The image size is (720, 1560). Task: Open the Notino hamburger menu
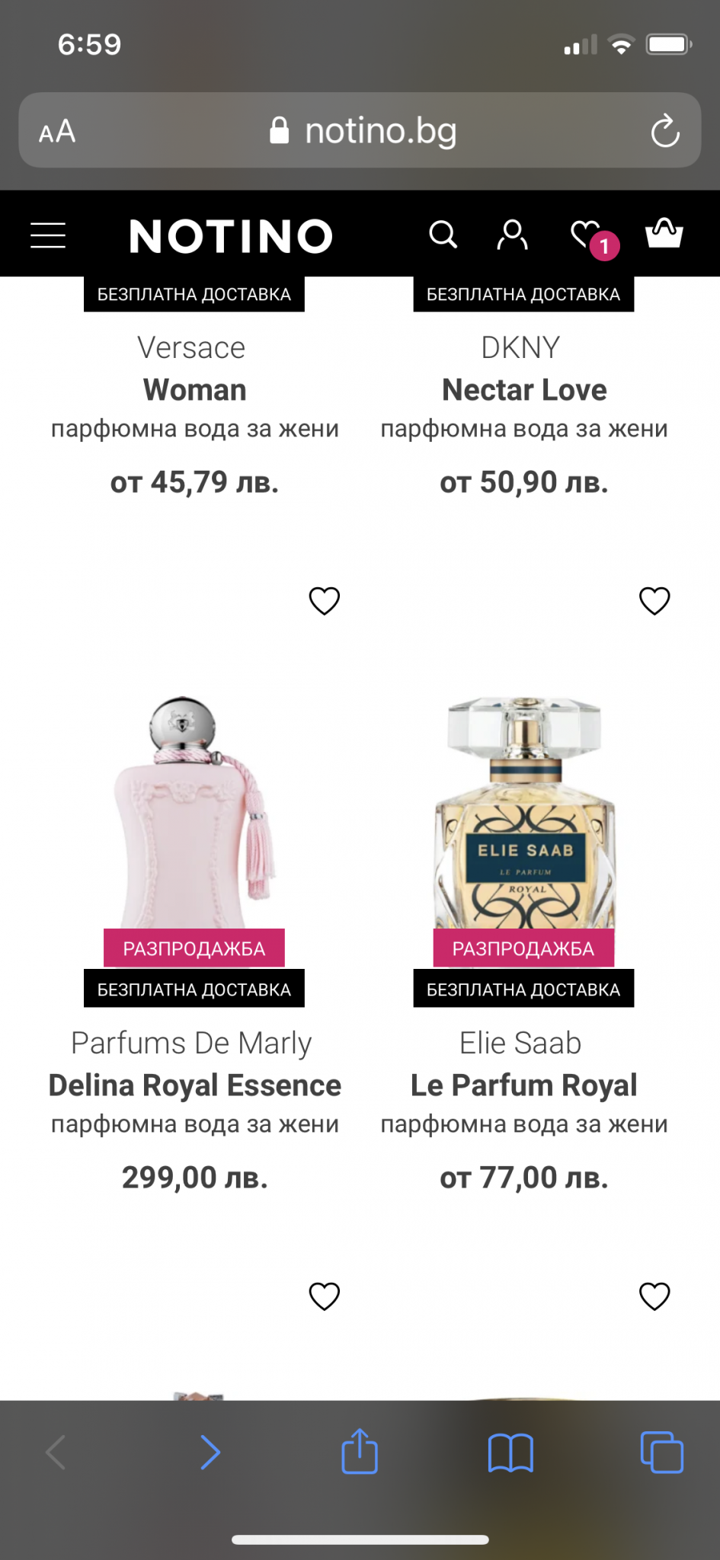click(48, 235)
